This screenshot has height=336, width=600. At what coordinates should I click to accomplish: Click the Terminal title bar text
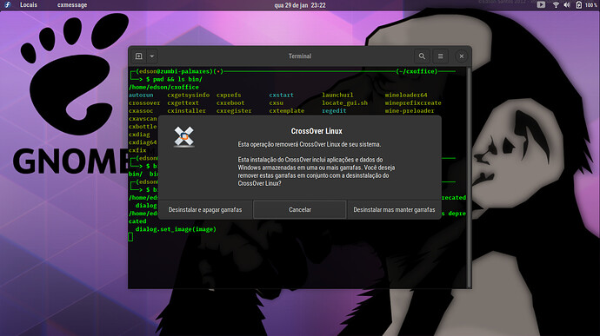click(x=300, y=56)
